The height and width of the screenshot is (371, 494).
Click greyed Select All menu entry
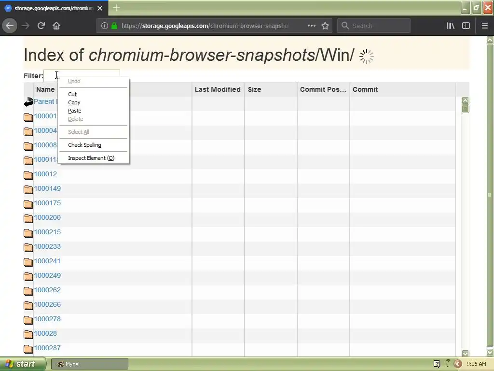[93, 132]
